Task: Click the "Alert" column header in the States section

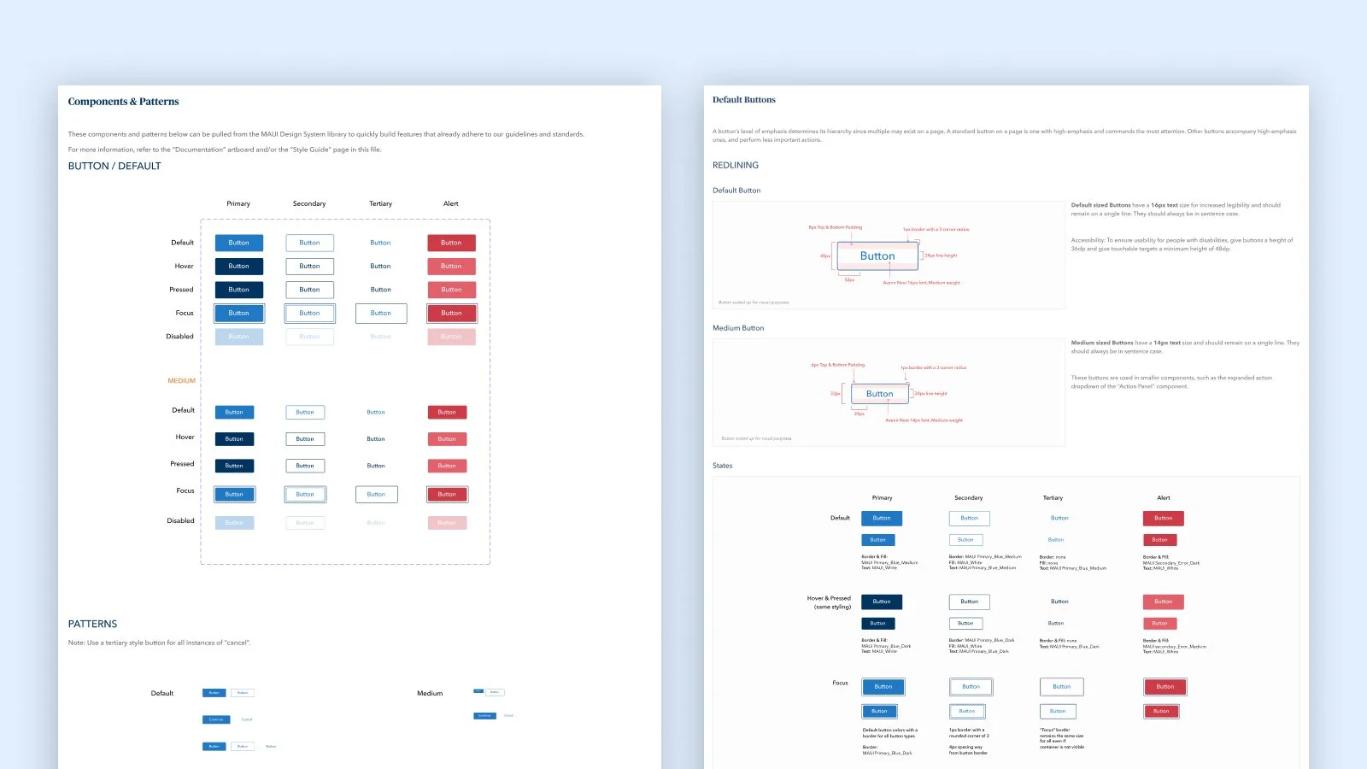Action: coord(1164,498)
